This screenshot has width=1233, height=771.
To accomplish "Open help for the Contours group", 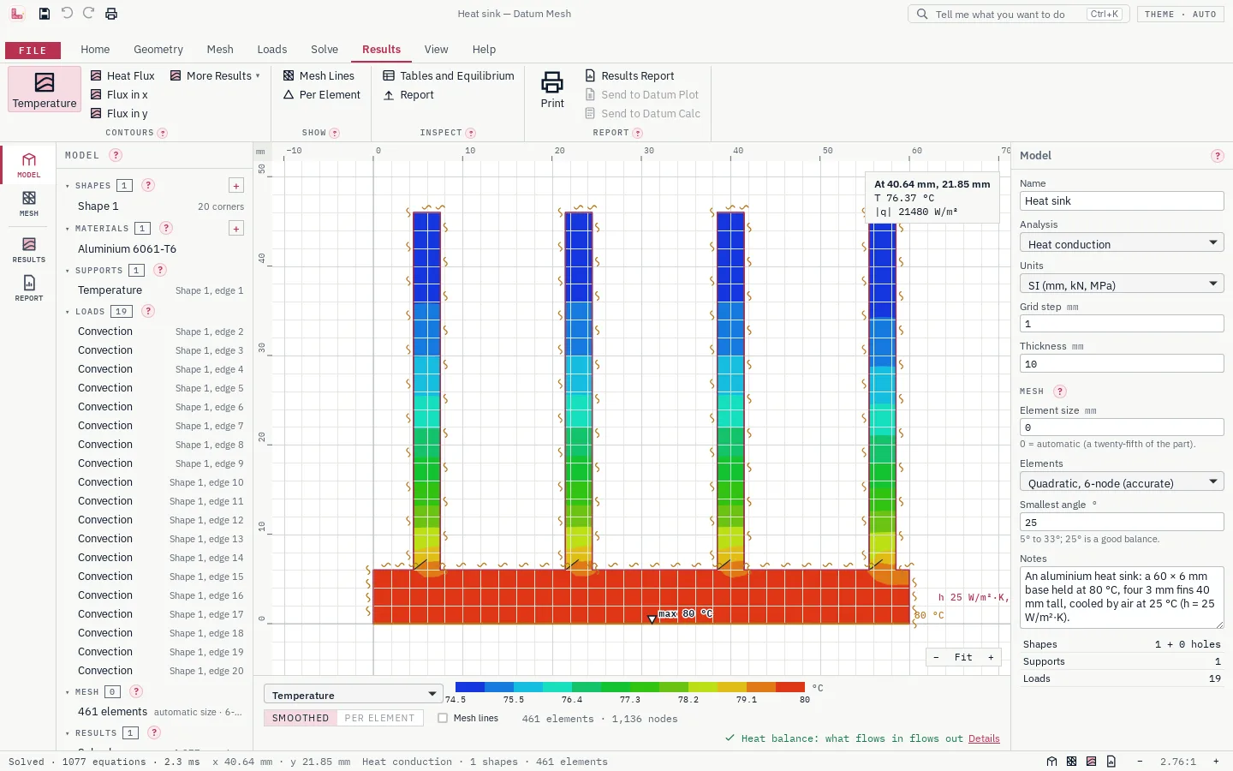I will 163,133.
